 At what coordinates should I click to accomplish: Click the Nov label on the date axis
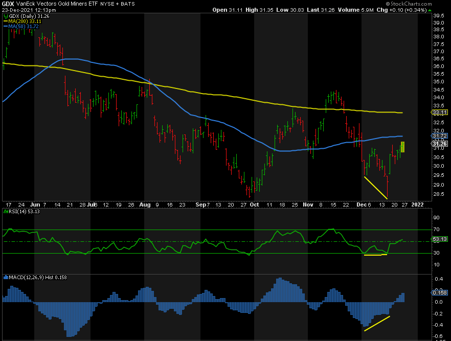tap(308, 204)
